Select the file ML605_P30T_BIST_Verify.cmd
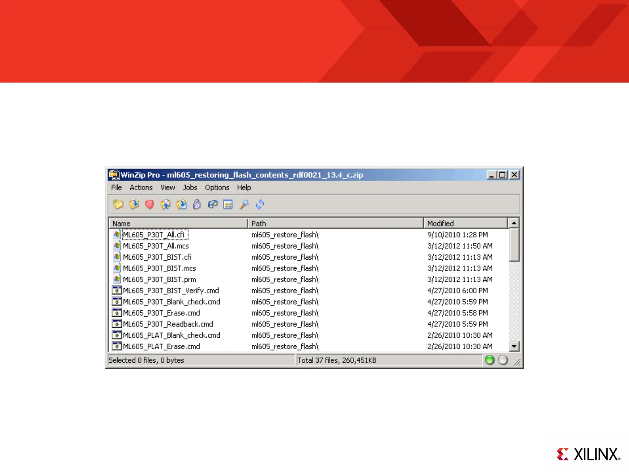The height and width of the screenshot is (472, 629). [x=171, y=290]
